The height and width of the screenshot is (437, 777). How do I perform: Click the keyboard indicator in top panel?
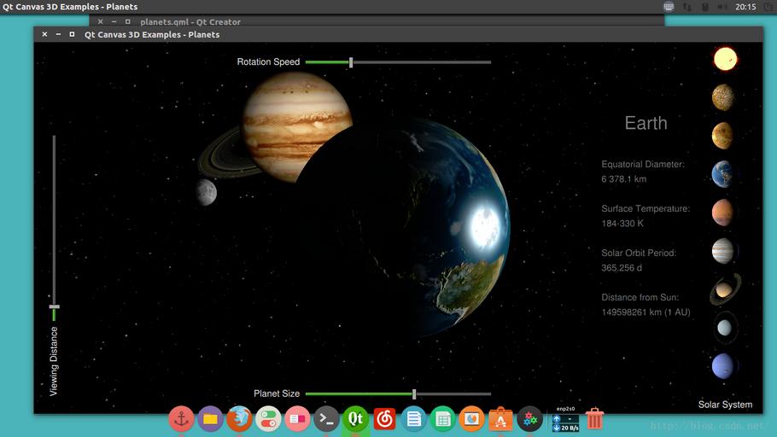click(669, 7)
